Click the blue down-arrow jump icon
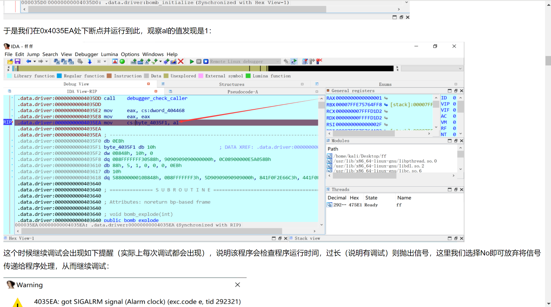 [x=90, y=62]
